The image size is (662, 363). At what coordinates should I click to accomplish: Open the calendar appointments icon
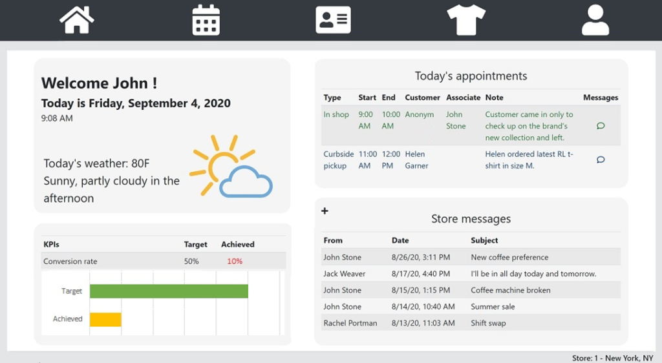coord(206,20)
